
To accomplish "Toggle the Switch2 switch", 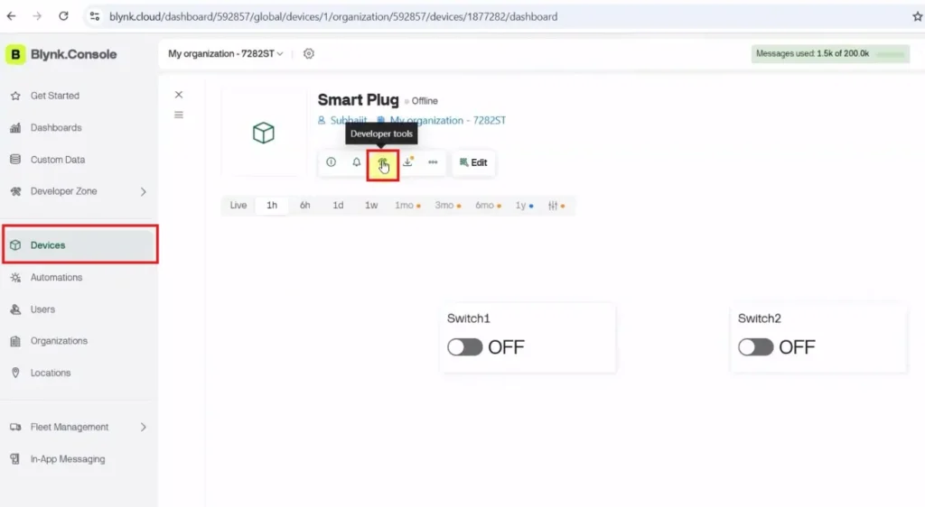I will 756,347.
